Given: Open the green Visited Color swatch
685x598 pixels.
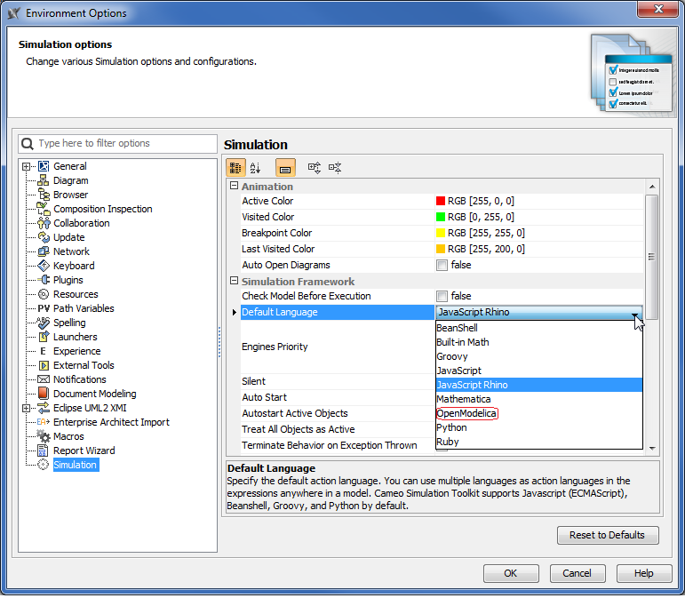Looking at the screenshot, I should pos(441,218).
